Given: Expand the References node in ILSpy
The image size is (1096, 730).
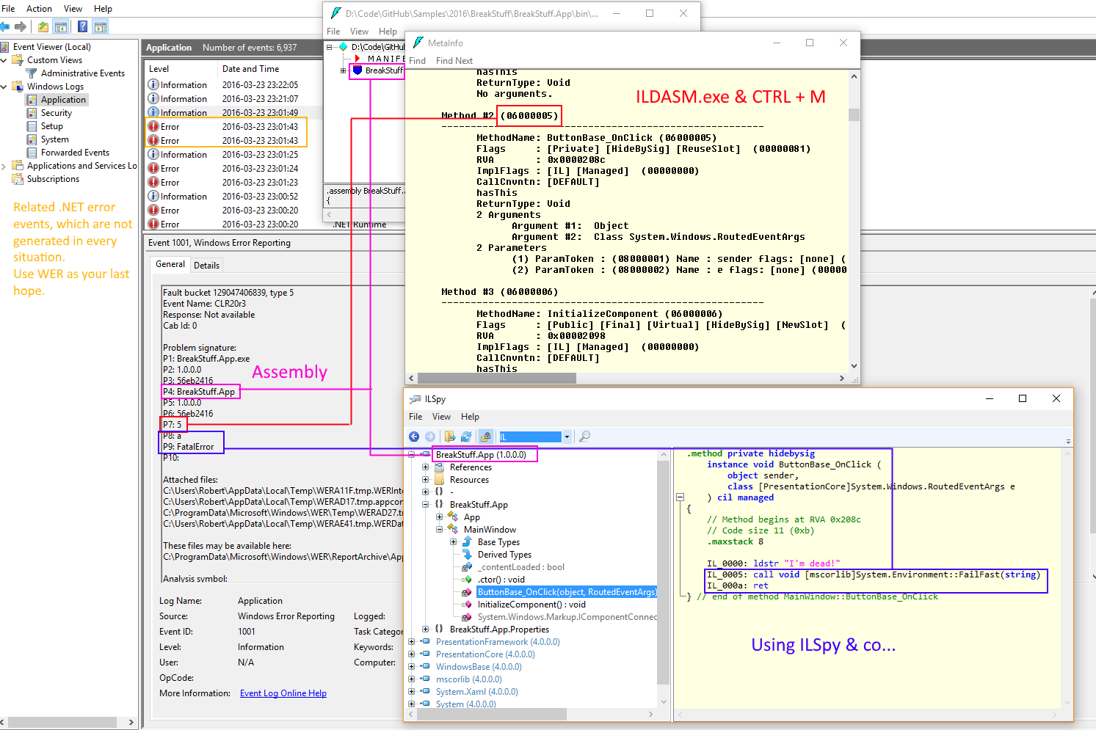Looking at the screenshot, I should 425,467.
